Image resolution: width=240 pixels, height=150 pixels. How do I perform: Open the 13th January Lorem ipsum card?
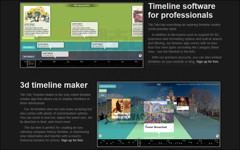point(105,45)
